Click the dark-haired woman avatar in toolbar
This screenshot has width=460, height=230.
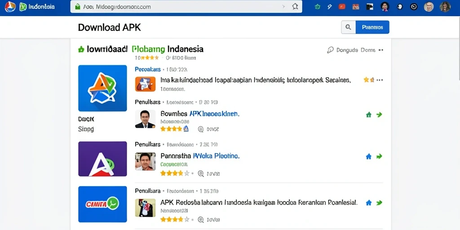point(385,6)
